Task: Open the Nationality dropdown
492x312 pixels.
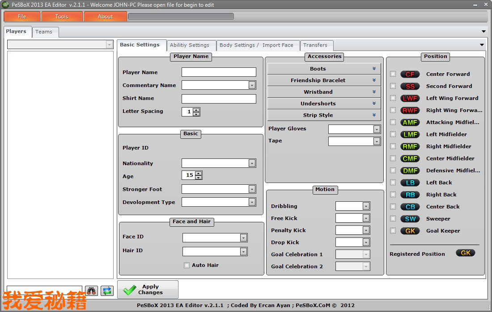Action: [x=252, y=163]
